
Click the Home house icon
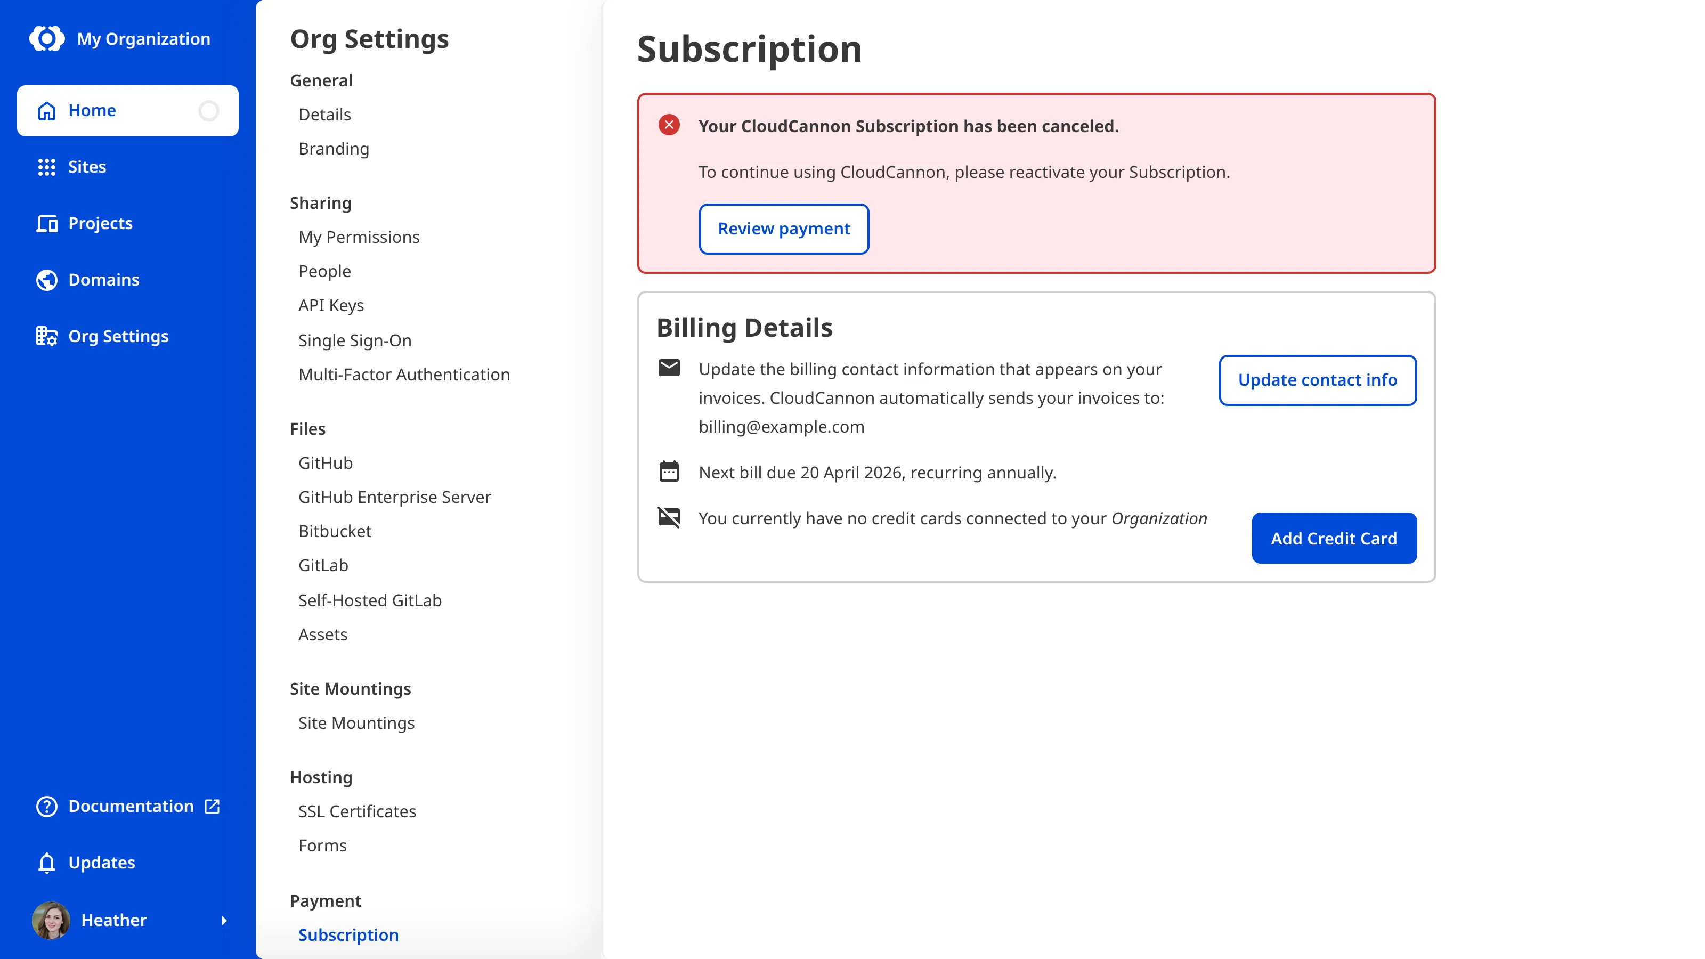click(x=46, y=110)
